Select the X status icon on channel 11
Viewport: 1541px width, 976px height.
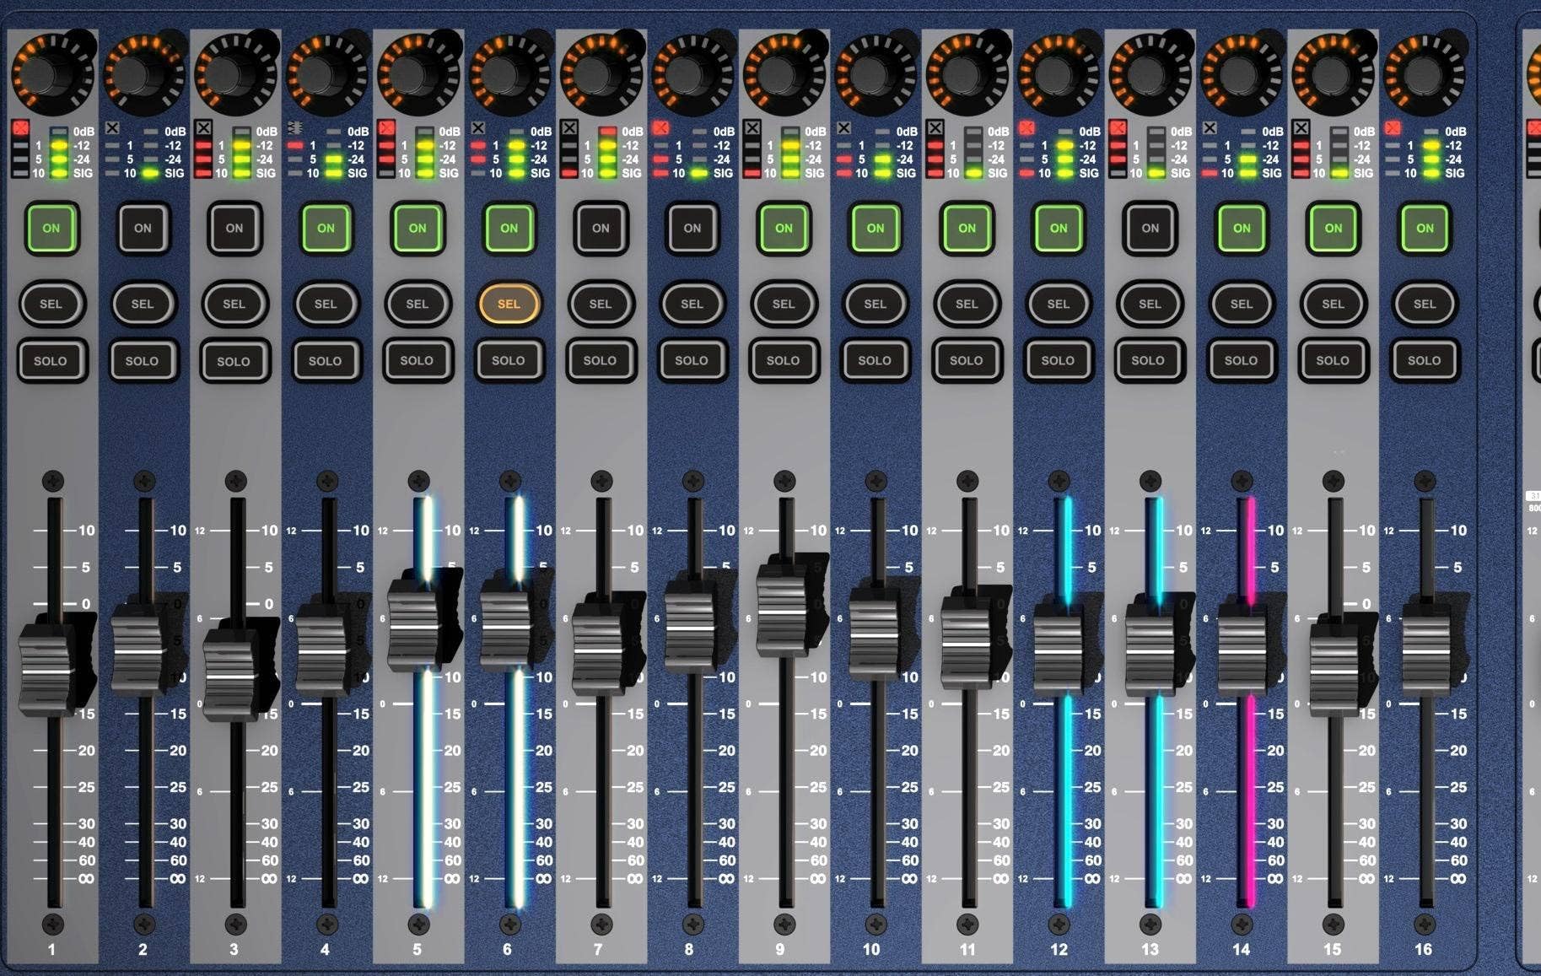(935, 129)
